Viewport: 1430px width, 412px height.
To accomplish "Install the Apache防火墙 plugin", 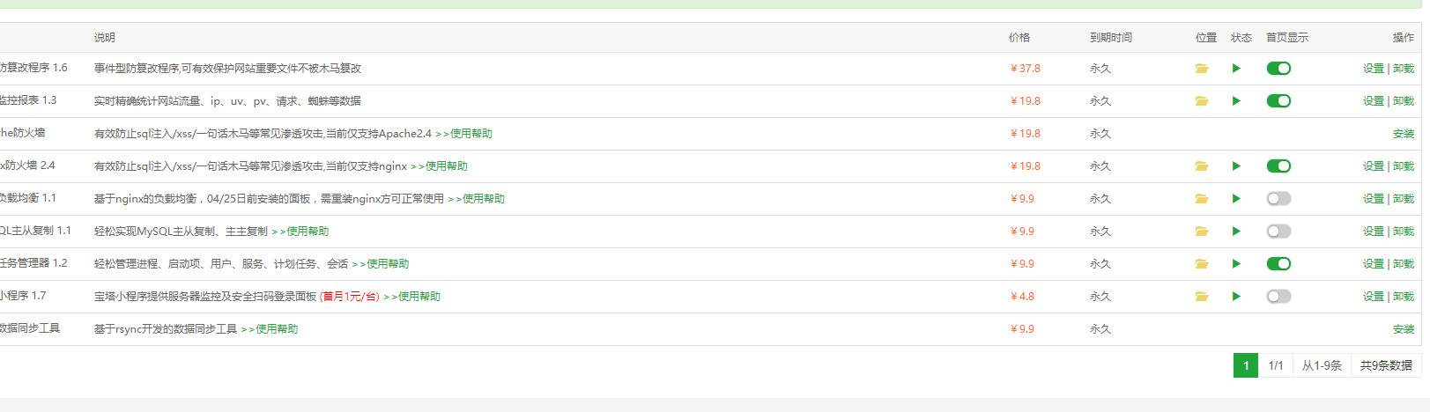I will click(x=1403, y=134).
